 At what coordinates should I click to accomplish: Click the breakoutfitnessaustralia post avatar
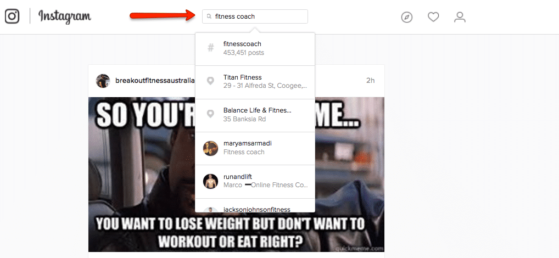pyautogui.click(x=103, y=81)
